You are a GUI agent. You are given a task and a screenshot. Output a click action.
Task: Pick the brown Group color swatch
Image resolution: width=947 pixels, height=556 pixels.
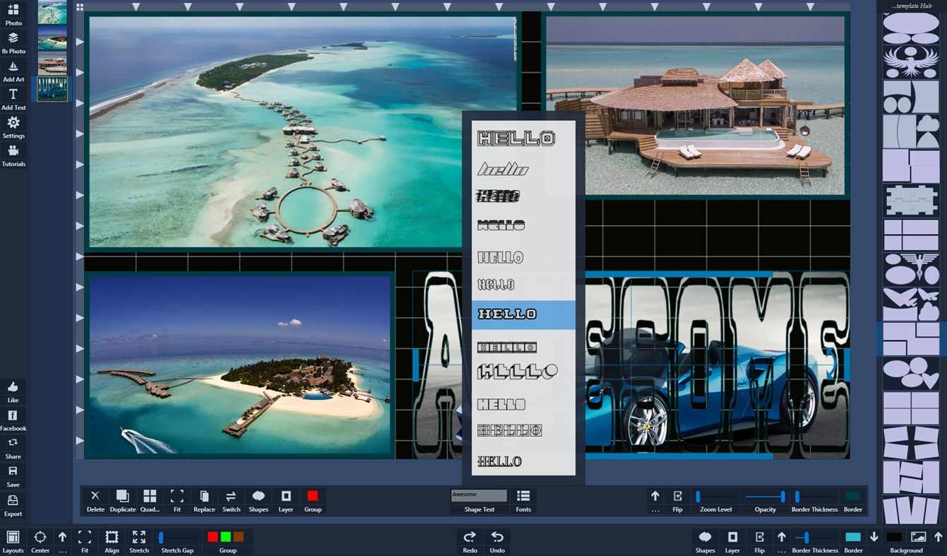tap(239, 537)
